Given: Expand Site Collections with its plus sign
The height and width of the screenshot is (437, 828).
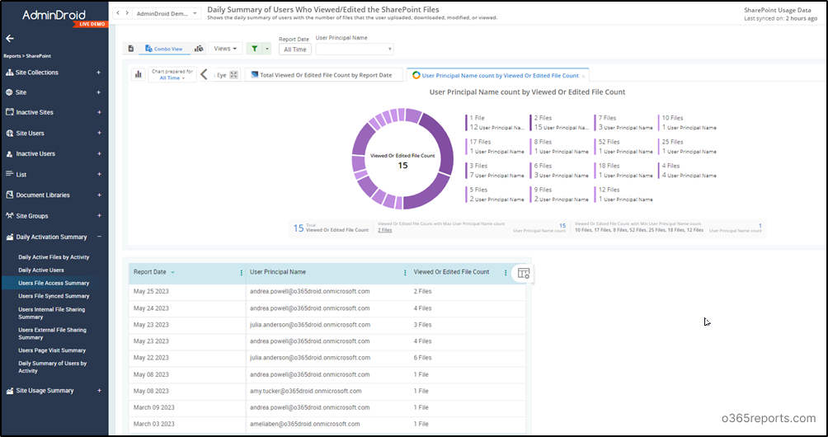Looking at the screenshot, I should [99, 73].
